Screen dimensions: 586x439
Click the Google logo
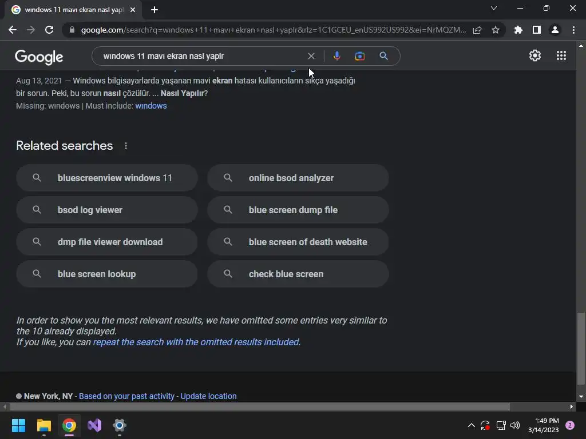tap(39, 57)
